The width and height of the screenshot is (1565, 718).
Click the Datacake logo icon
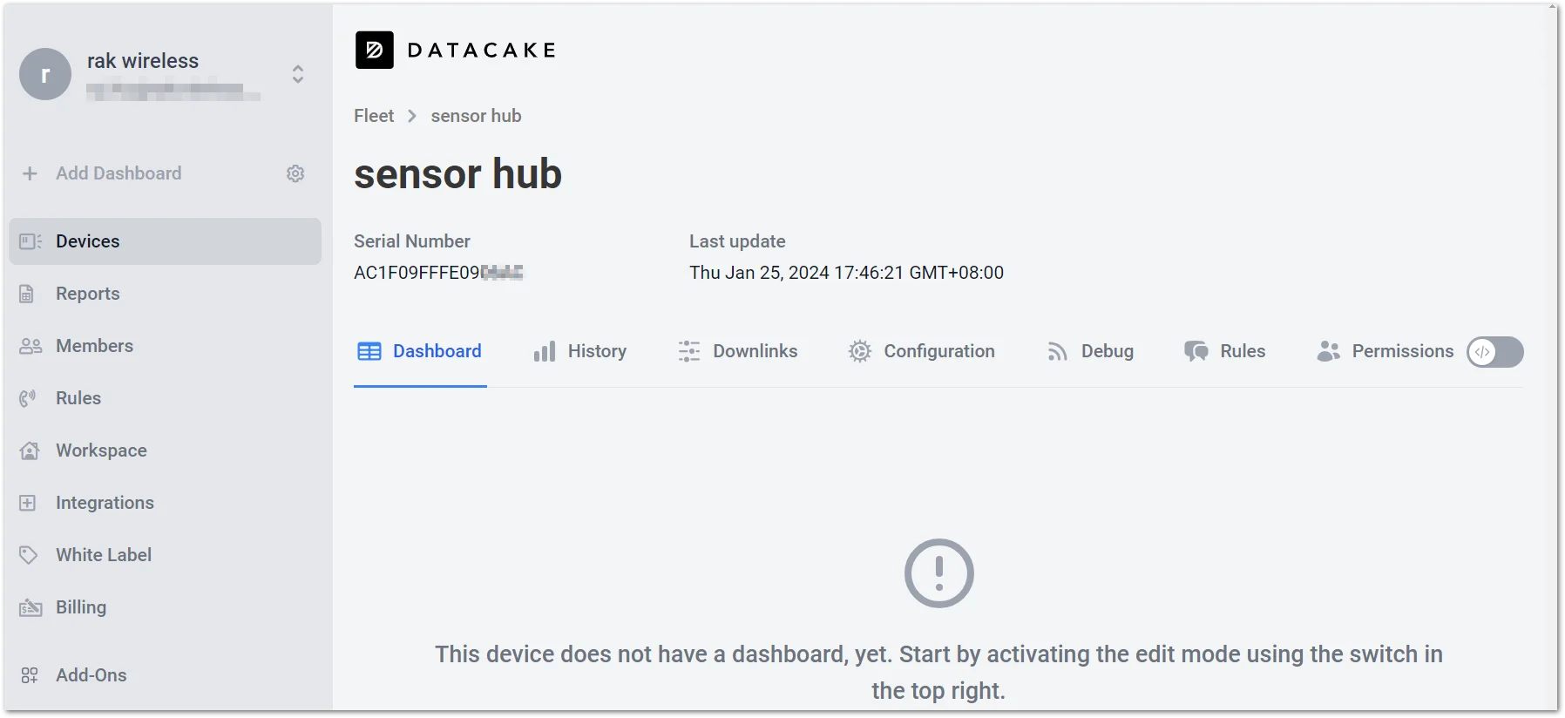[x=375, y=50]
